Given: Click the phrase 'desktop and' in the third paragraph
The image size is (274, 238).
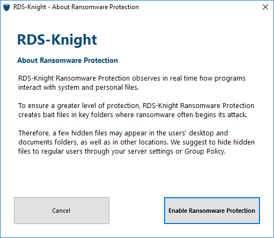Looking at the screenshot, I should 209,133.
